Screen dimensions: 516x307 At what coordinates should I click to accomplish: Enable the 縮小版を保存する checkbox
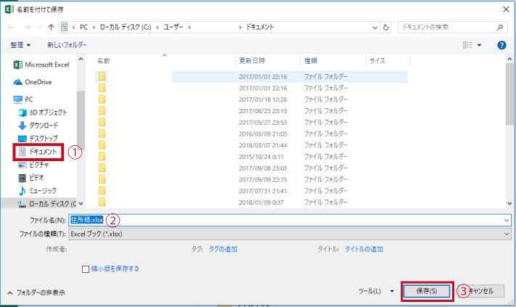86,269
